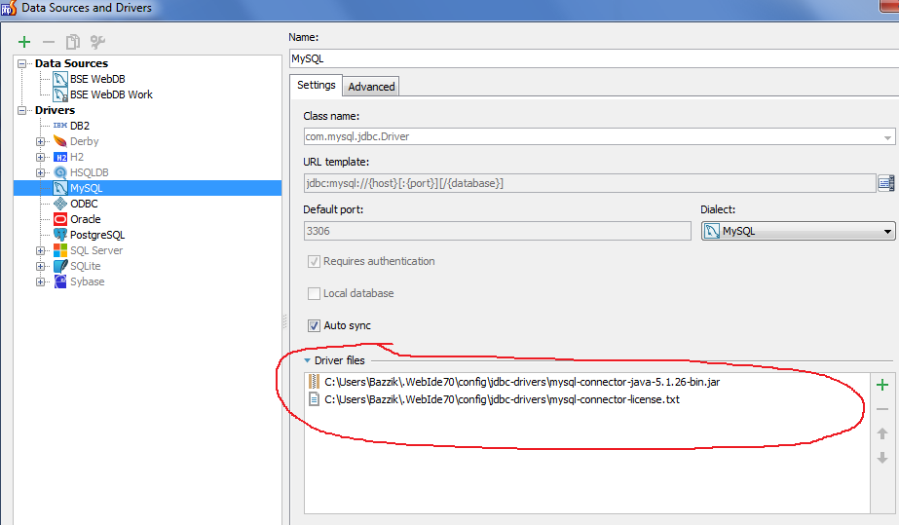This screenshot has height=525, width=899.
Task: Switch to the Settings tab
Action: click(316, 85)
